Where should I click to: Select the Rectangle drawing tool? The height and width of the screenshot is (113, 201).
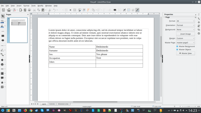(x=3, y=36)
